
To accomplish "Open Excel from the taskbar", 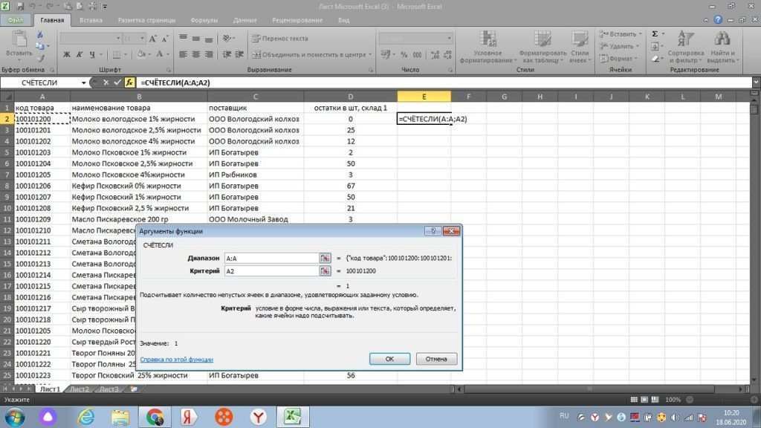I will point(292,417).
